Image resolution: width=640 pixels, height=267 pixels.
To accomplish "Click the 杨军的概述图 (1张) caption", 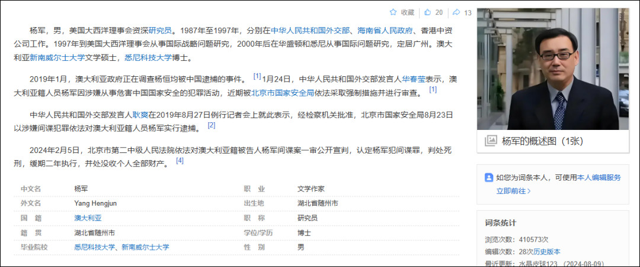I will 542,141.
